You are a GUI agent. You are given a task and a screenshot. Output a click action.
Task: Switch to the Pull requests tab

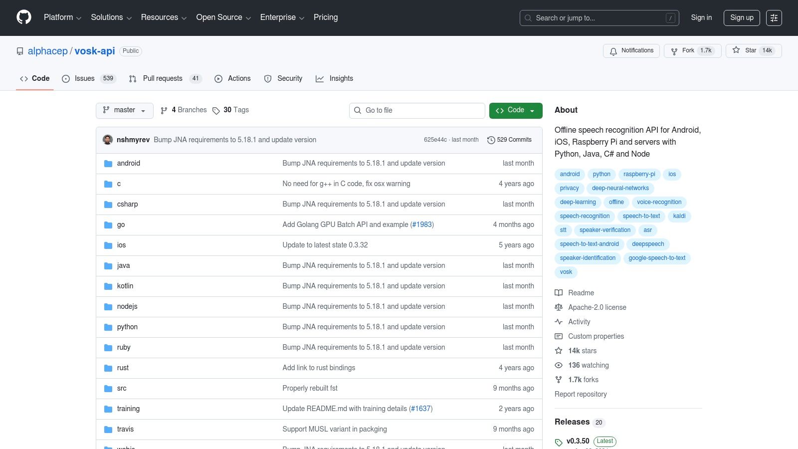click(x=163, y=78)
